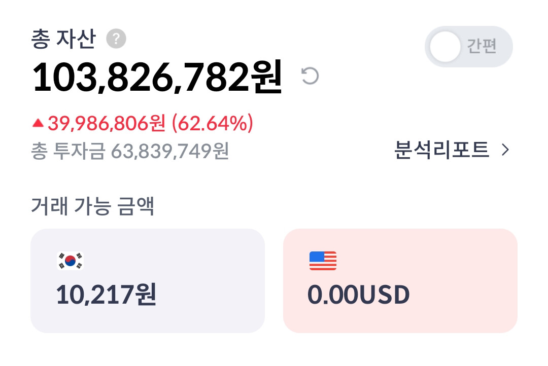Click the white knob of the 간편 switch
Screen dimensions: 548x366
[445, 47]
